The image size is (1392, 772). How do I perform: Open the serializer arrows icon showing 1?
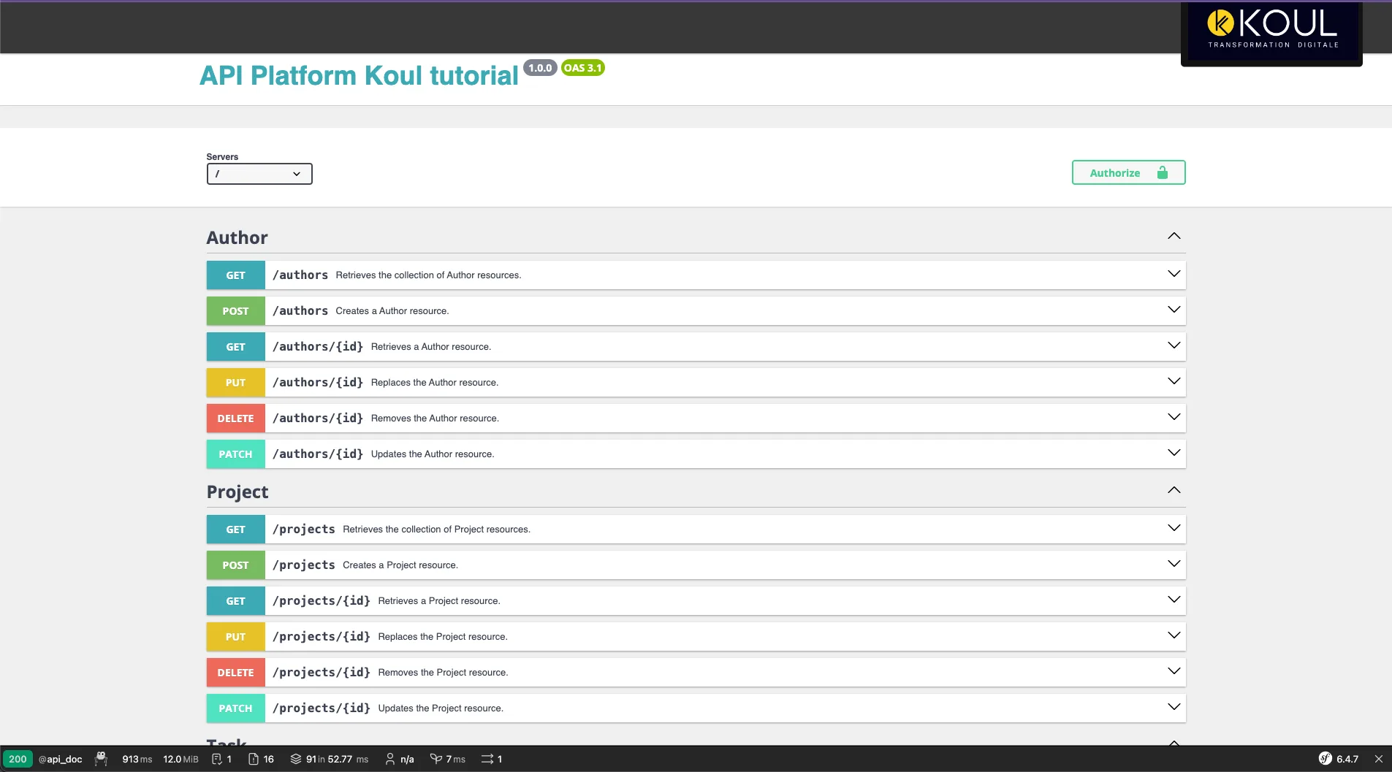tap(492, 759)
